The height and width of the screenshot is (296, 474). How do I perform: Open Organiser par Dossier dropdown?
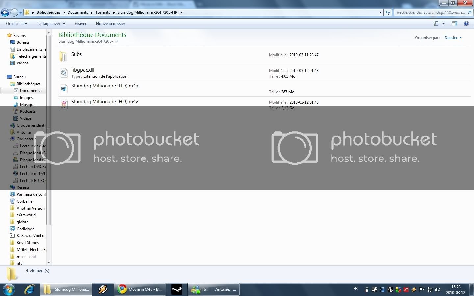453,38
